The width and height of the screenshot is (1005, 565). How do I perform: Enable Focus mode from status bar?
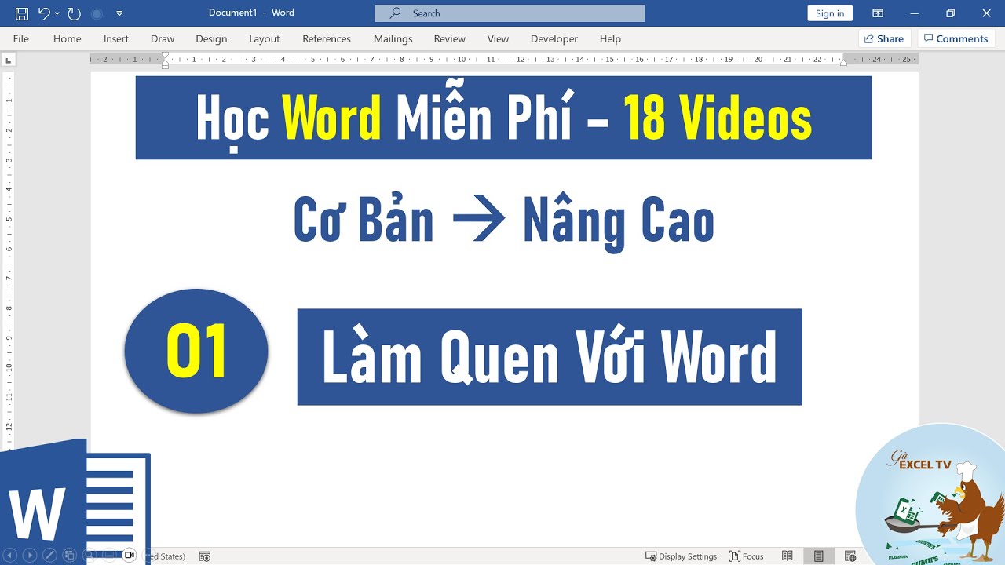(747, 556)
